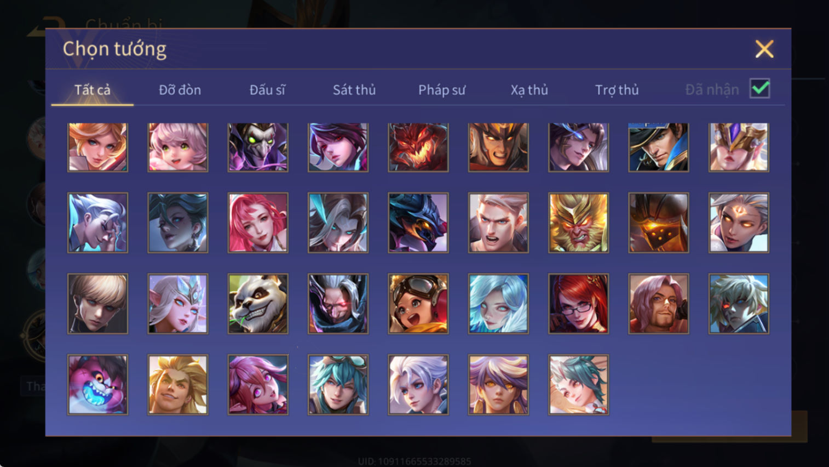Choose the goggles-wearing pilot girl hero

click(x=418, y=304)
